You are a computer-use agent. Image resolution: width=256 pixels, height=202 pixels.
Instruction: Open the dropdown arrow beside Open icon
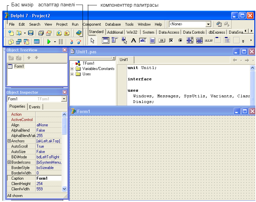[x=25, y=33]
